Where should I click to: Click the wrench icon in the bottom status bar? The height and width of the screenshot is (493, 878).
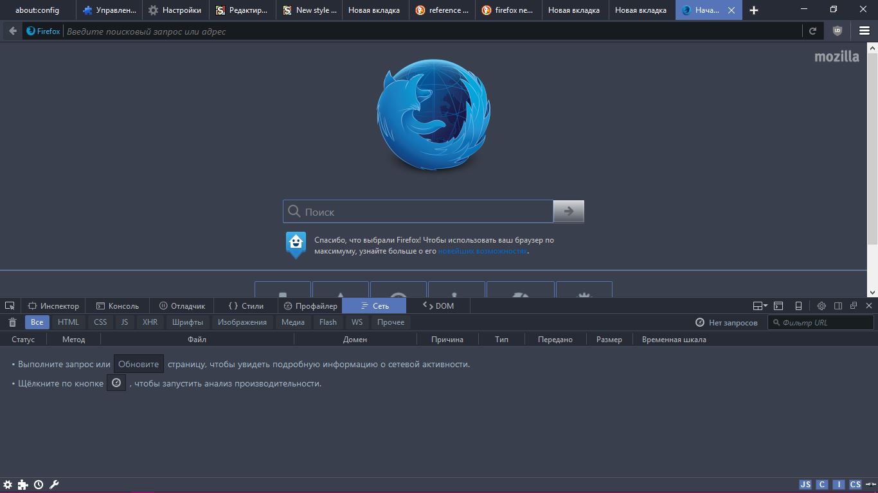(x=54, y=485)
